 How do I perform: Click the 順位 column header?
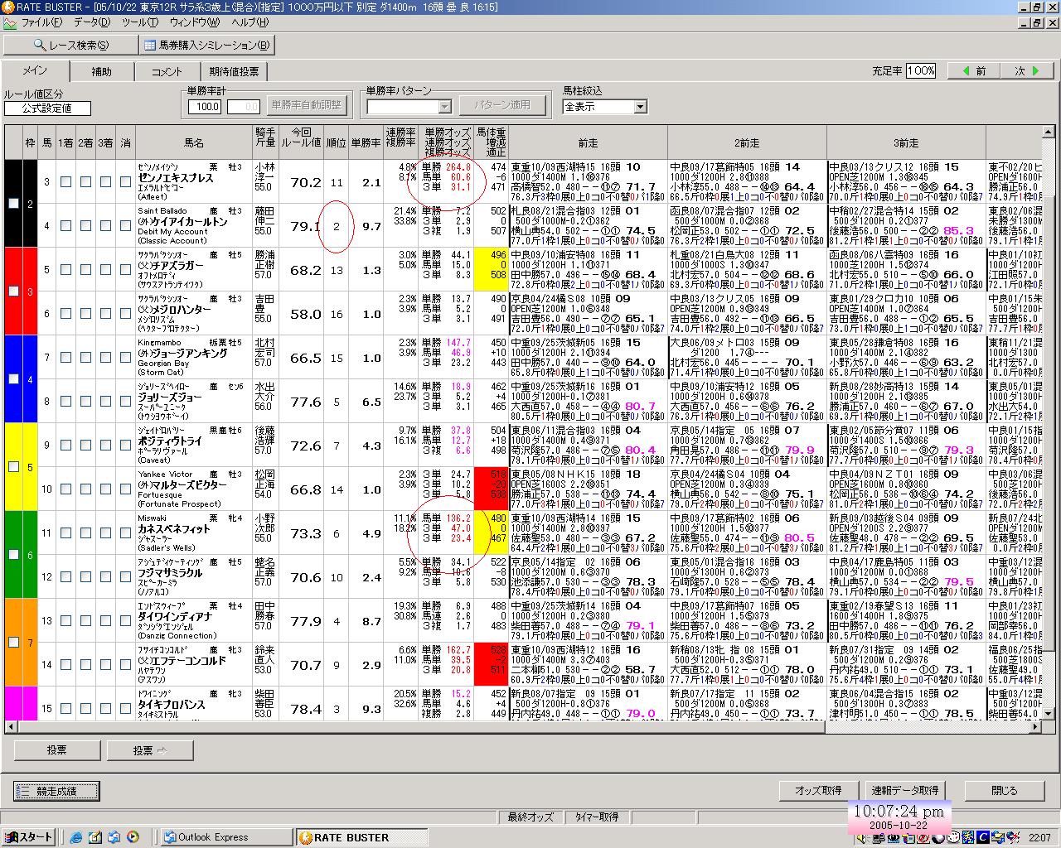(336, 143)
